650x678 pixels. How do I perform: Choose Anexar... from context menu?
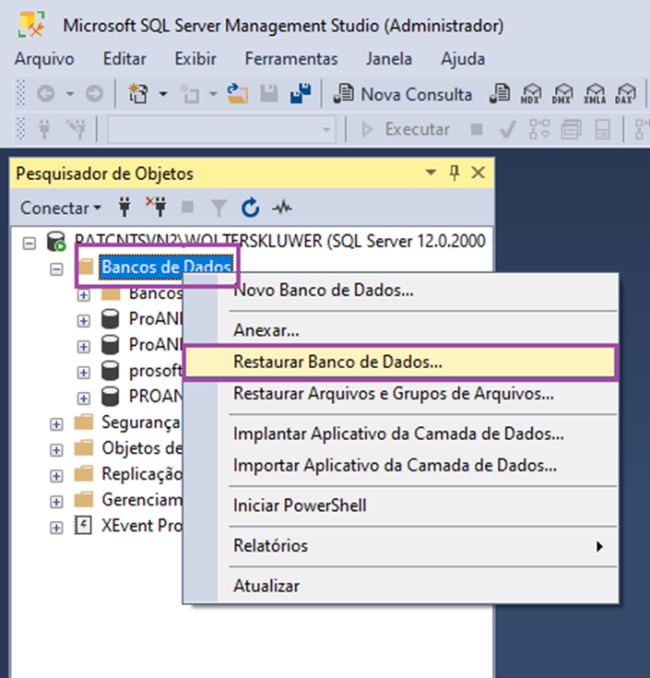point(401,330)
